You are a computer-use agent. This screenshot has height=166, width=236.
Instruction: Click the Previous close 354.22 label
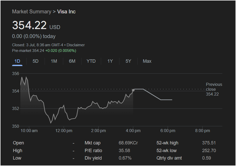(x=214, y=89)
